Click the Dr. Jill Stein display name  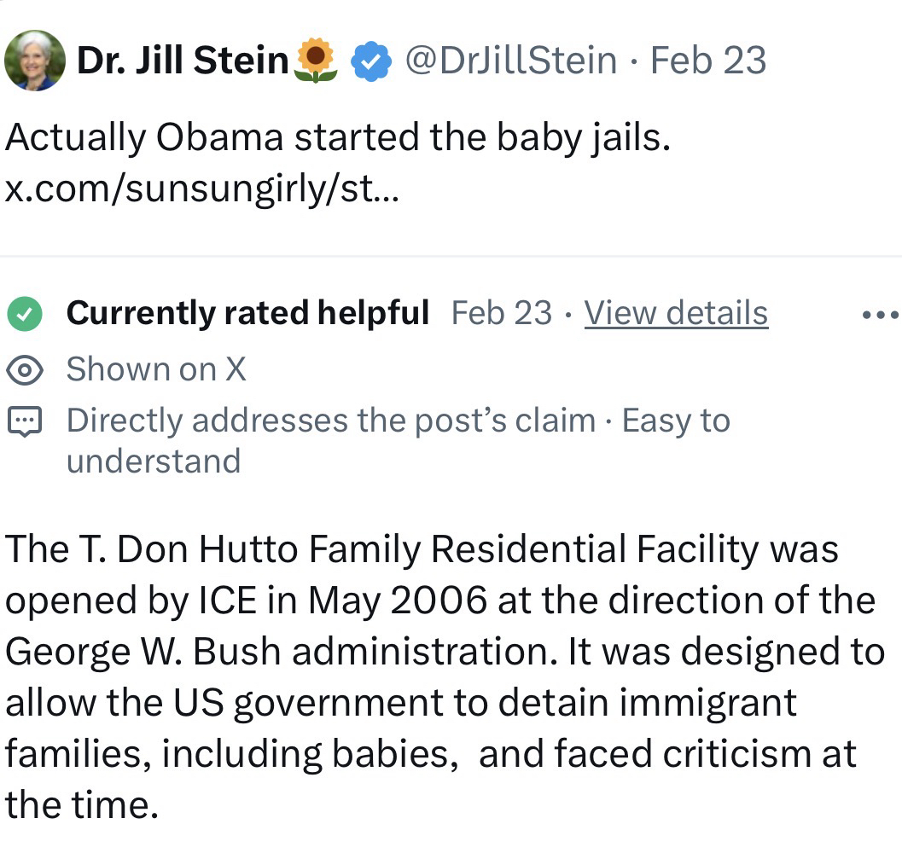coord(183,61)
